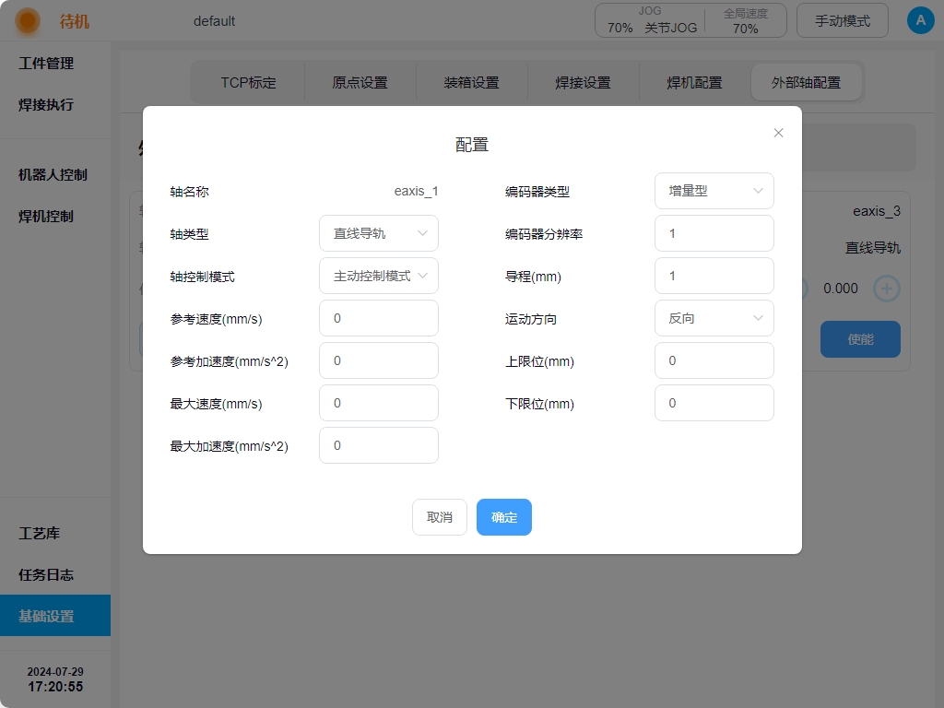
Task: Focus the 编码器分辨率 input field
Action: coord(714,233)
